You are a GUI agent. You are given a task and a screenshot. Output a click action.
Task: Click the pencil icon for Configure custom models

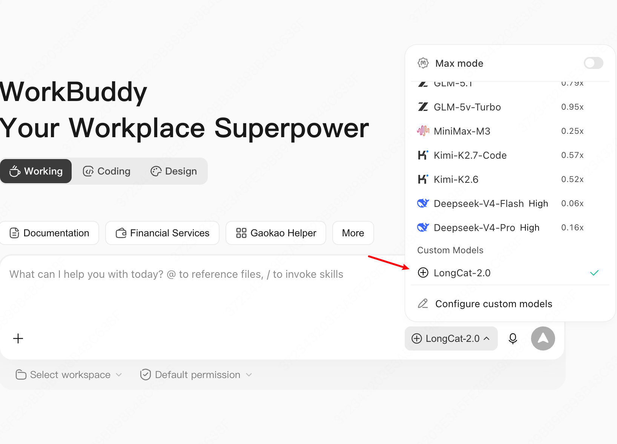423,303
